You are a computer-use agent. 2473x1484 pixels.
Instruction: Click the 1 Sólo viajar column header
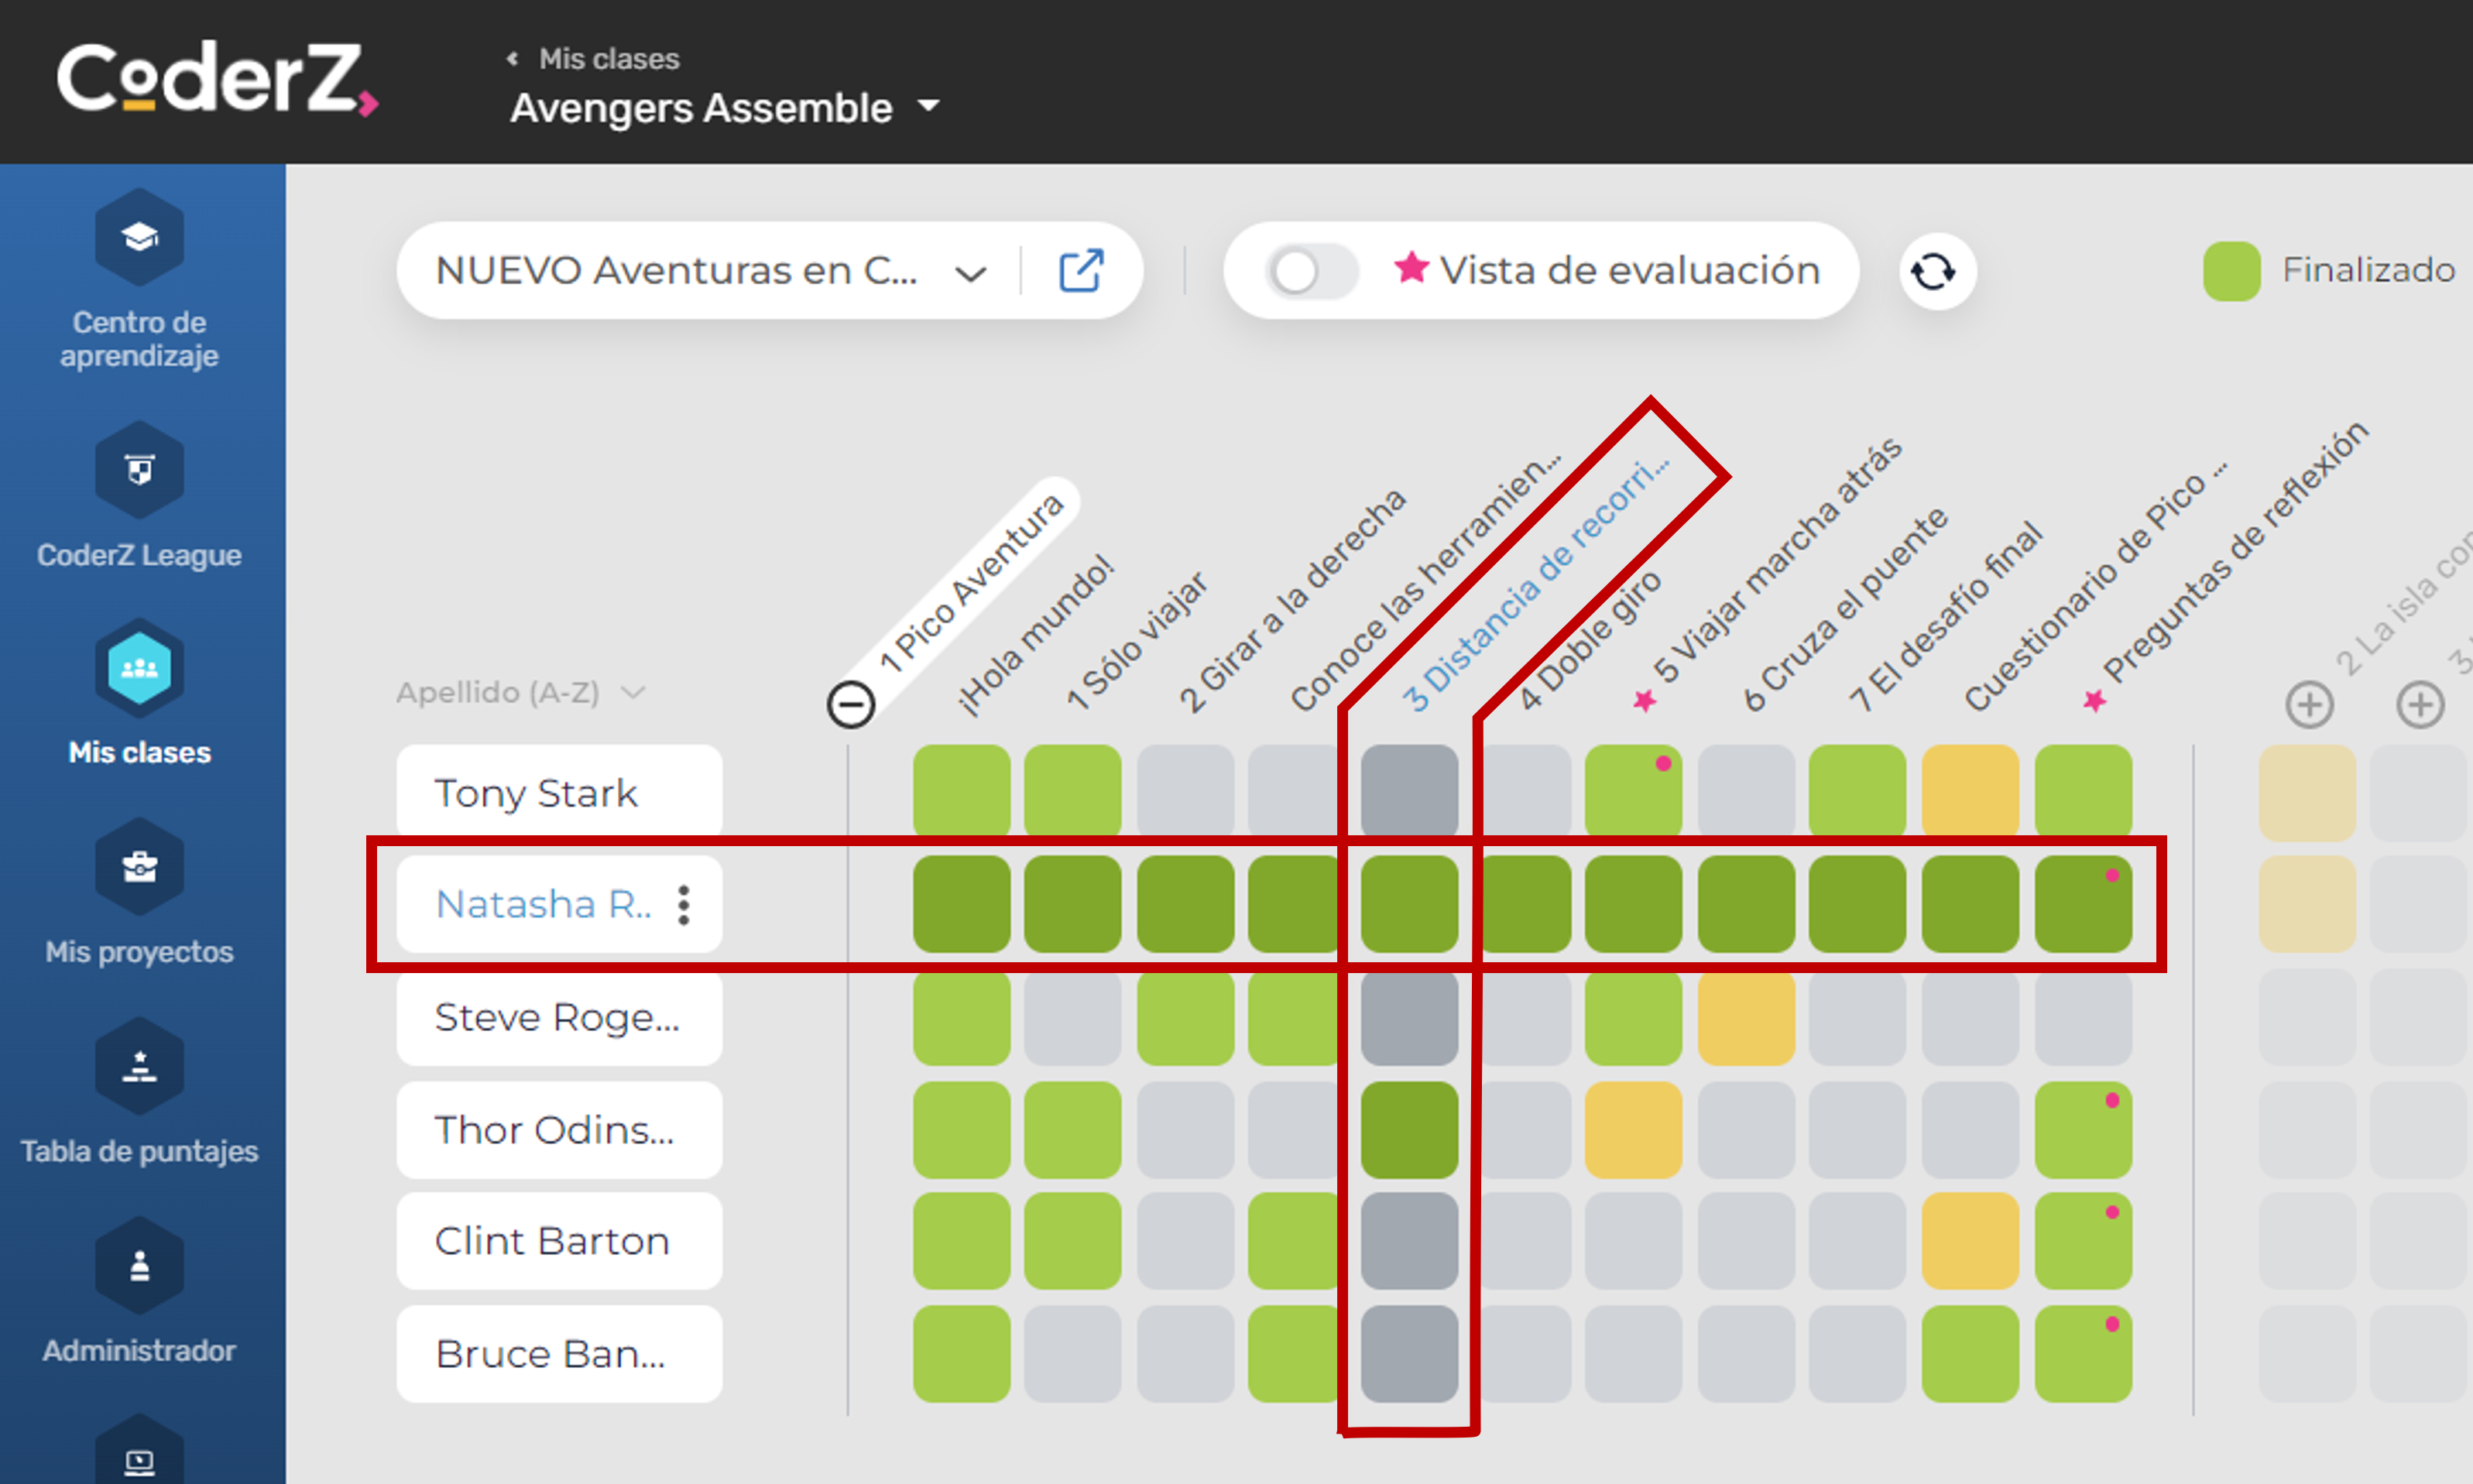coord(1137,641)
